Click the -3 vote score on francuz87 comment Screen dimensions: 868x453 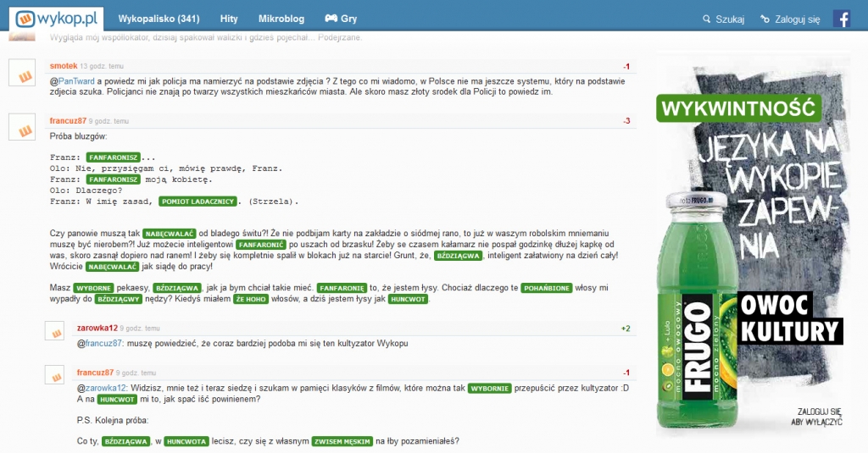pyautogui.click(x=626, y=120)
